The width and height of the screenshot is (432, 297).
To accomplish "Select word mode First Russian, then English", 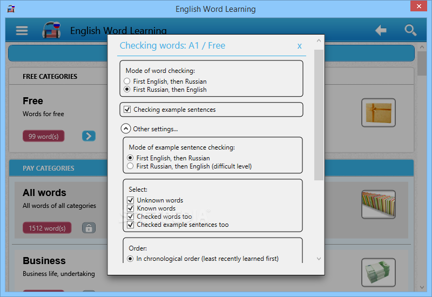I will (127, 89).
